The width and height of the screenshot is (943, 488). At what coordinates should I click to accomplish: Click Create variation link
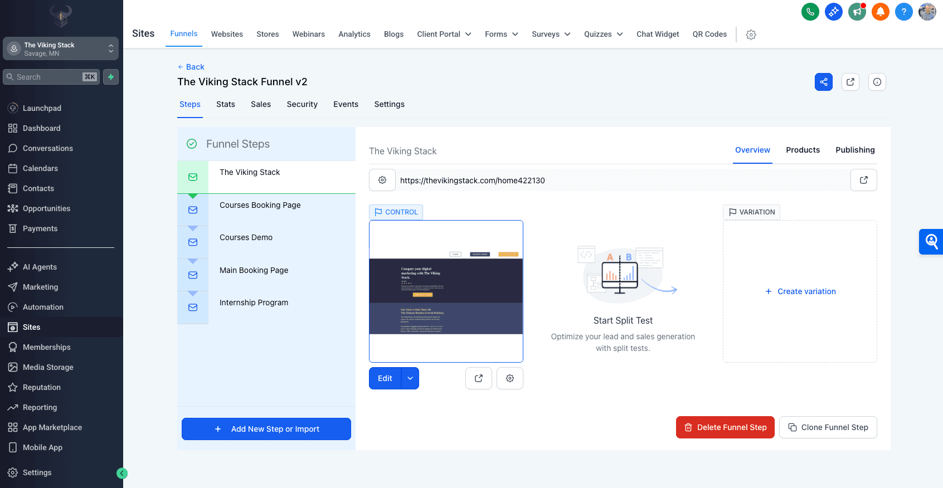click(x=800, y=291)
